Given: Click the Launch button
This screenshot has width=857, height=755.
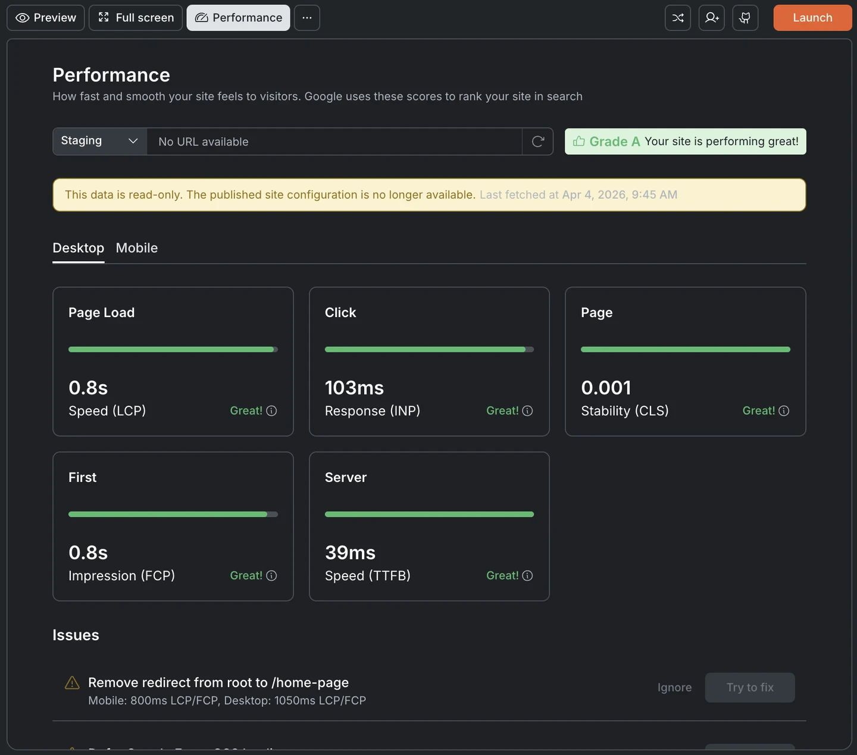Looking at the screenshot, I should click(812, 18).
